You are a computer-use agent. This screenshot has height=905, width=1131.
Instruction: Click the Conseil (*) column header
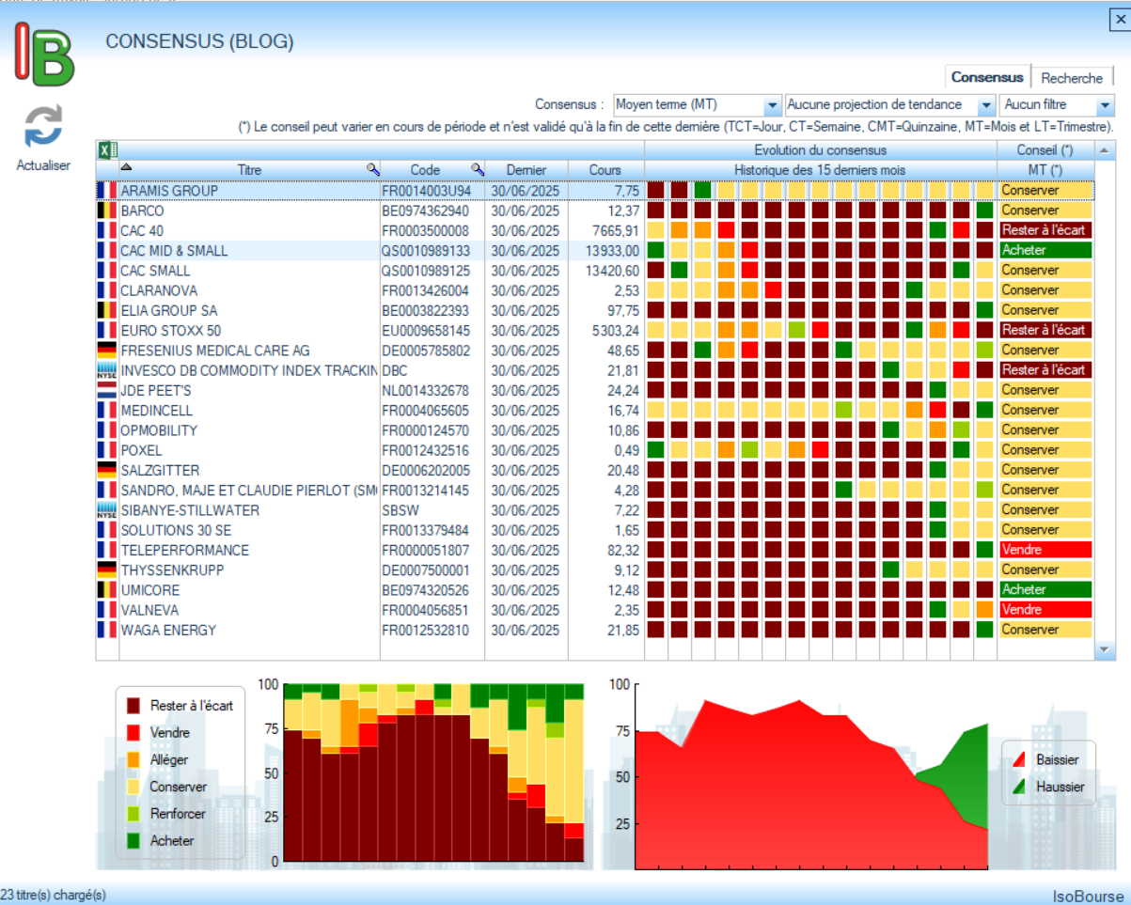(1045, 150)
